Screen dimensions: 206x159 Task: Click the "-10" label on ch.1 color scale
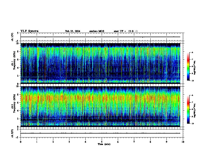pos(192,81)
